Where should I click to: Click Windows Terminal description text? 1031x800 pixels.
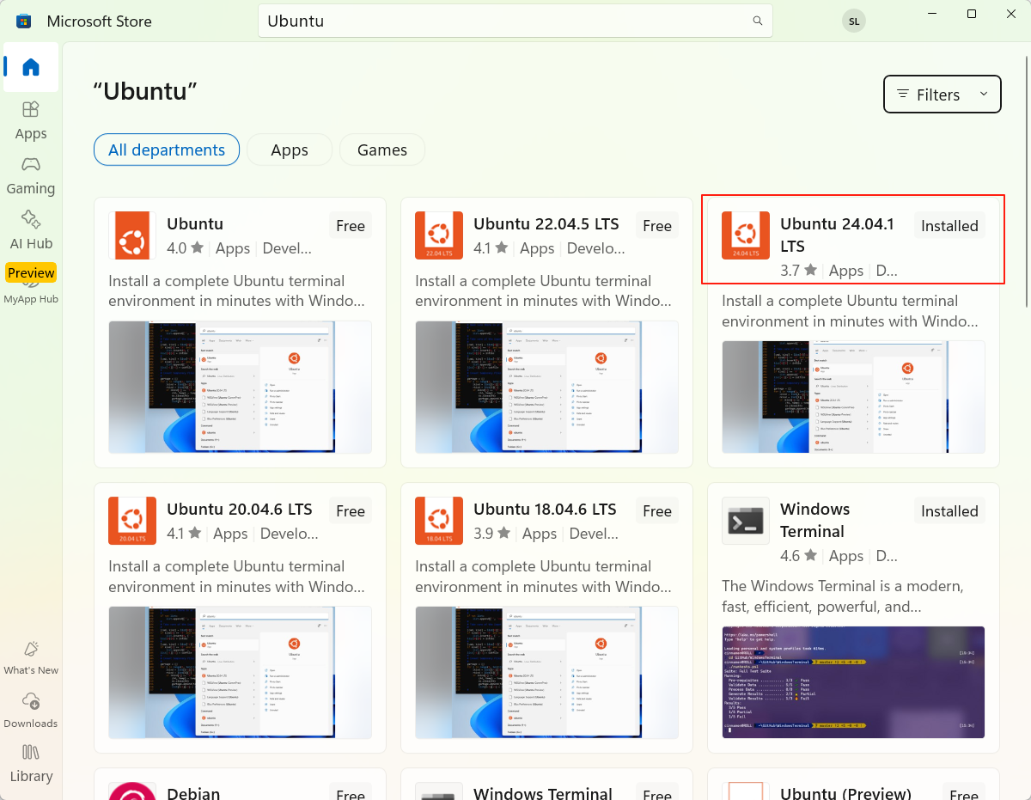tap(842, 596)
